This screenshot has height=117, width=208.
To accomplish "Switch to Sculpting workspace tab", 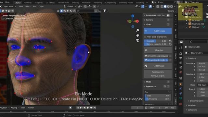I will click(x=39, y=3).
